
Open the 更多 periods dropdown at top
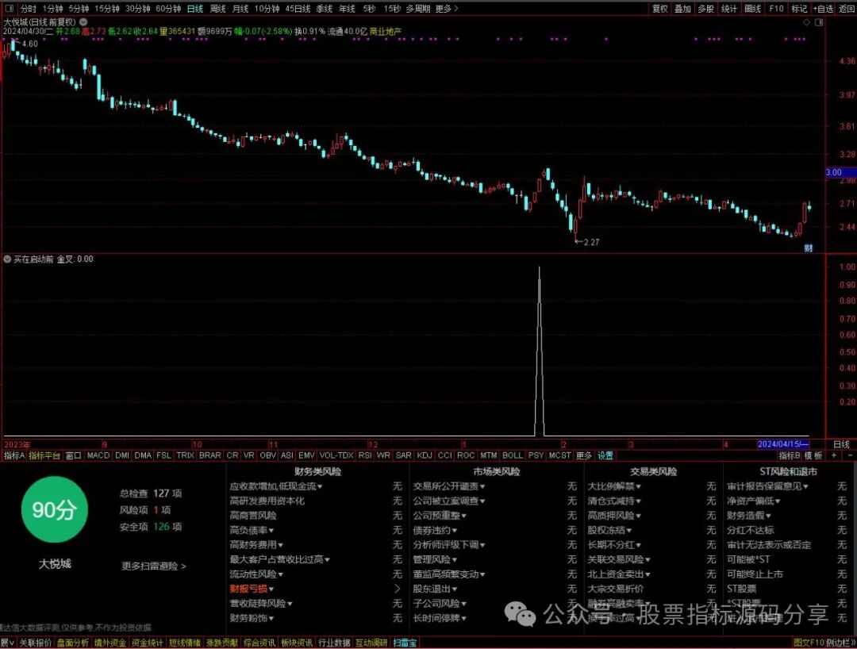tap(447, 9)
